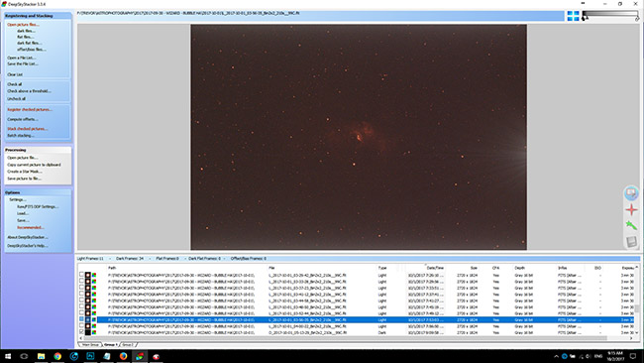Open dark files from the sidebar
644x363 pixels.
26,31
